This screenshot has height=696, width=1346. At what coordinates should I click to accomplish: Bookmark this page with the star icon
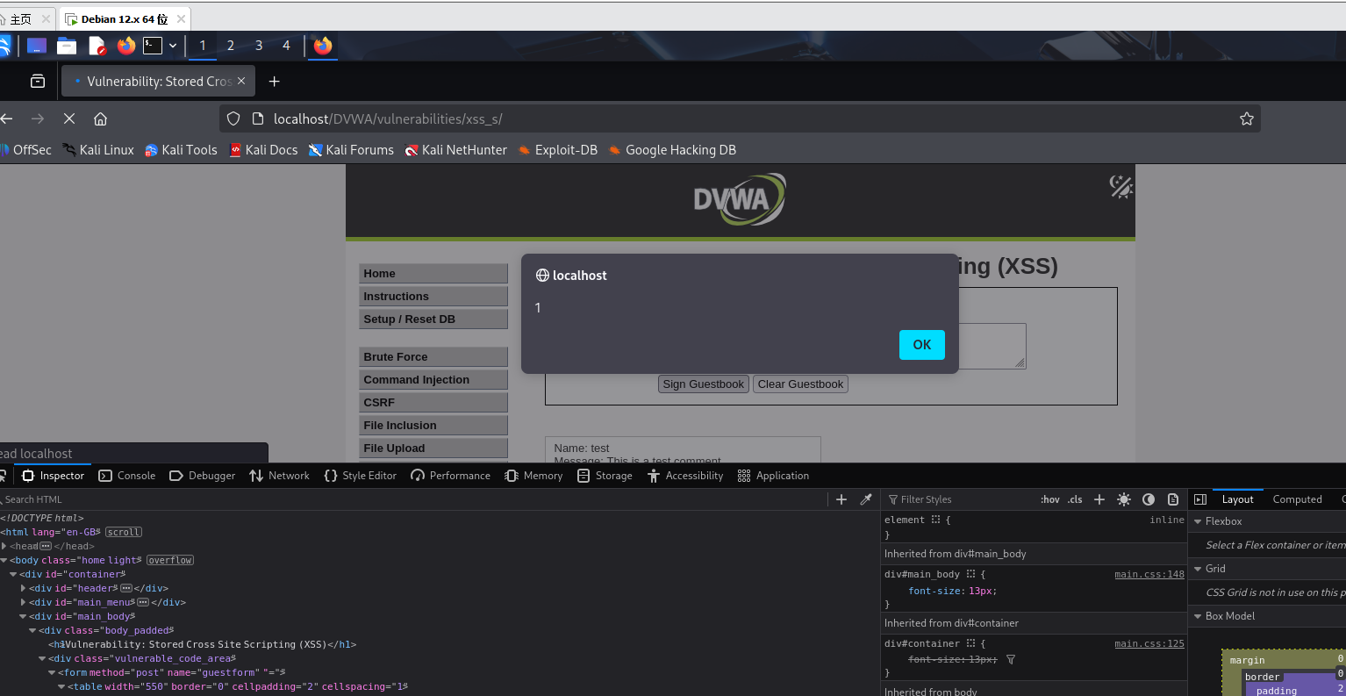click(1246, 118)
